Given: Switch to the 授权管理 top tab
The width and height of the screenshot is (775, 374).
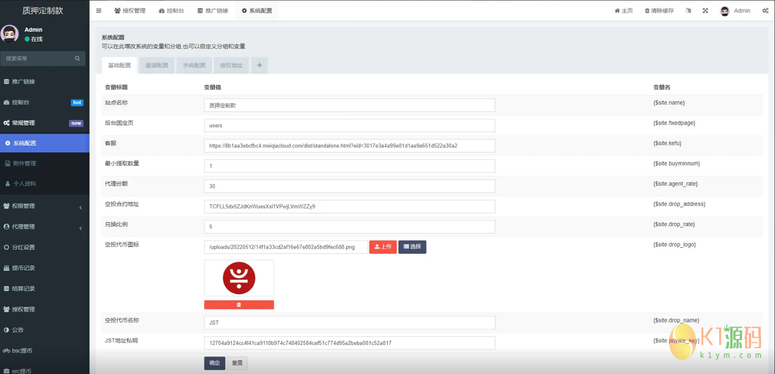Looking at the screenshot, I should (130, 11).
